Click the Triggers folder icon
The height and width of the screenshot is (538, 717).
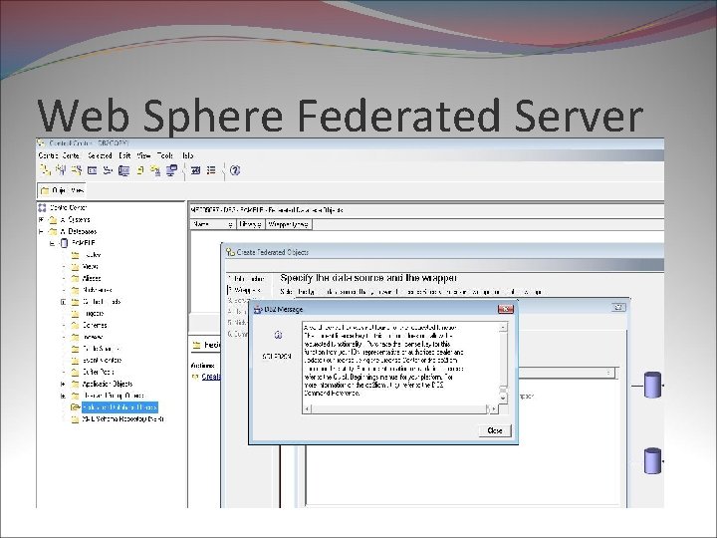tap(75, 314)
